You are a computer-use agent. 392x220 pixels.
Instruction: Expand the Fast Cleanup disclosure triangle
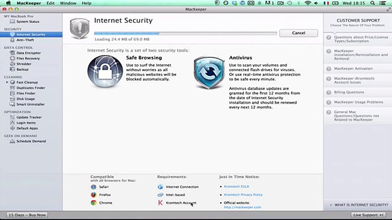coord(7,82)
